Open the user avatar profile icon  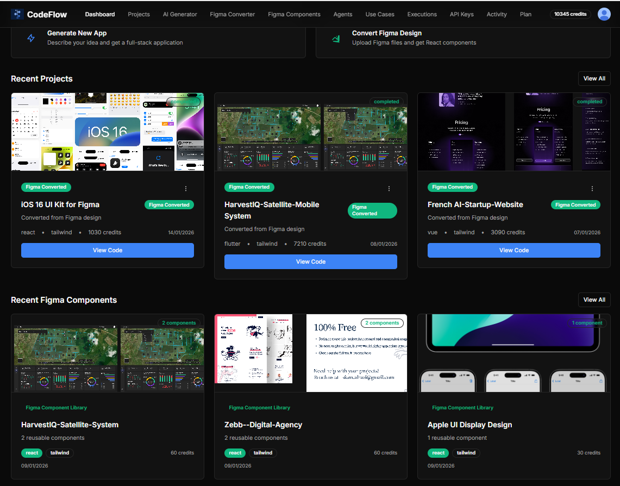(604, 14)
